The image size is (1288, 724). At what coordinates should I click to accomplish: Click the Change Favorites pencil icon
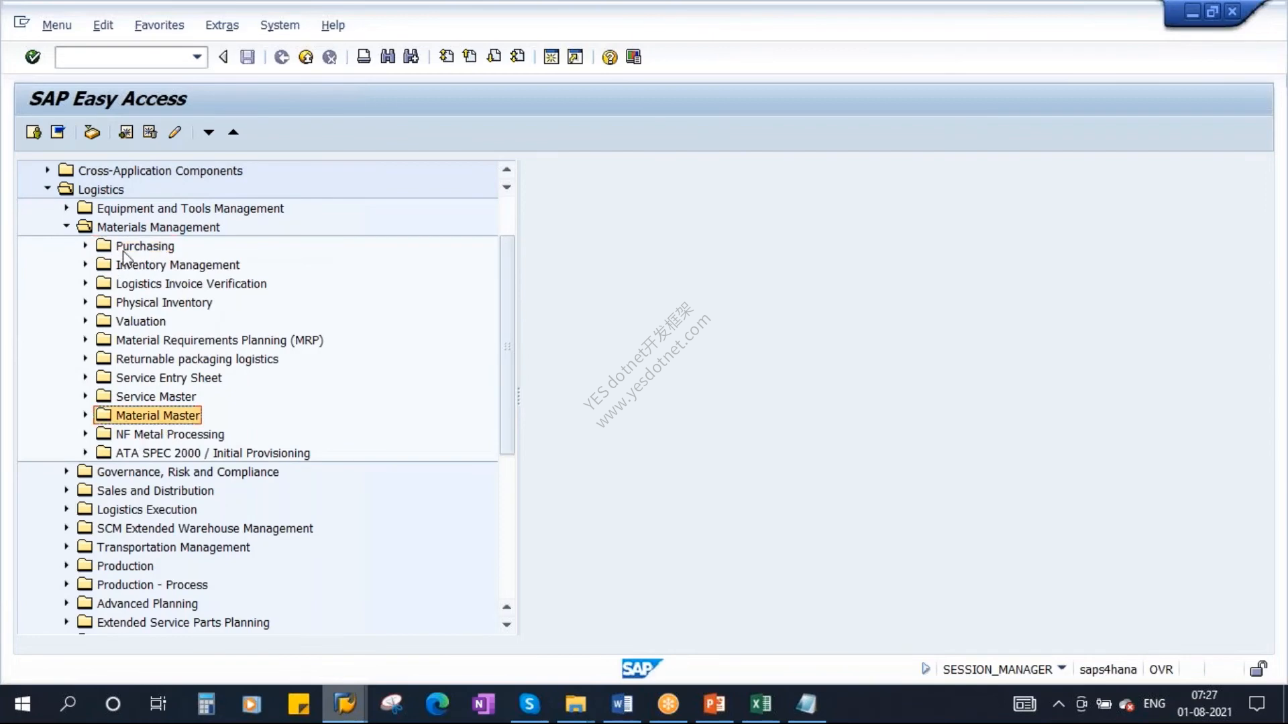(174, 132)
